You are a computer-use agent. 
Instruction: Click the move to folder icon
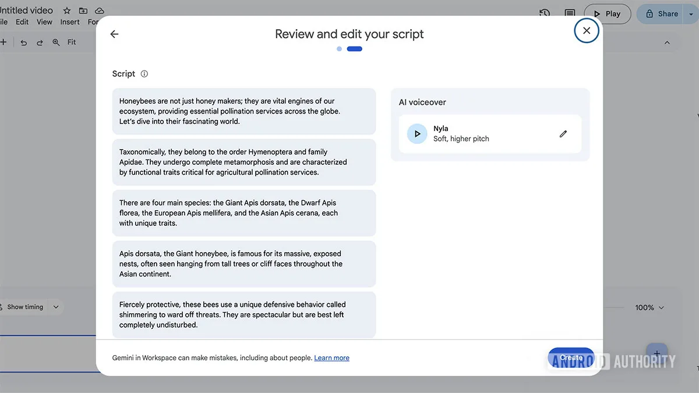click(83, 11)
